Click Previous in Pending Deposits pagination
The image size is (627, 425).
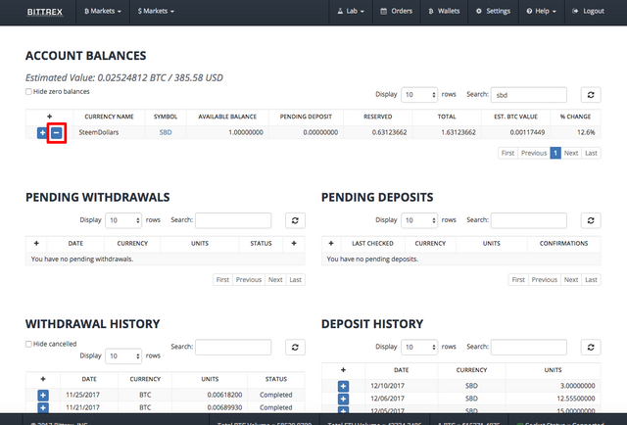coord(545,280)
